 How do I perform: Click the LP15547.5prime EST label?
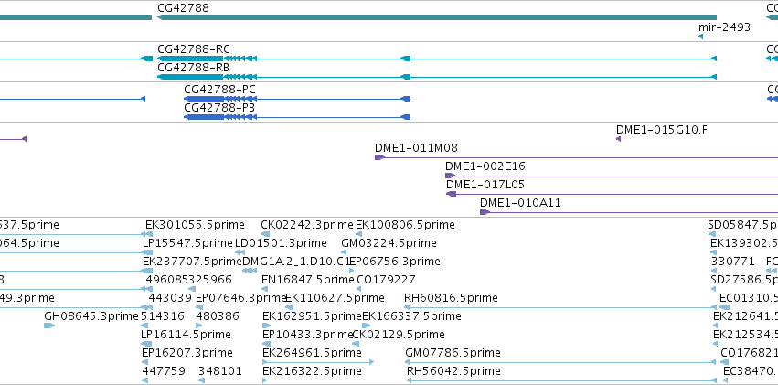coord(187,243)
